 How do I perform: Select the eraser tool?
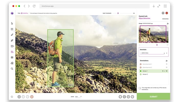pyautogui.click(x=12, y=63)
